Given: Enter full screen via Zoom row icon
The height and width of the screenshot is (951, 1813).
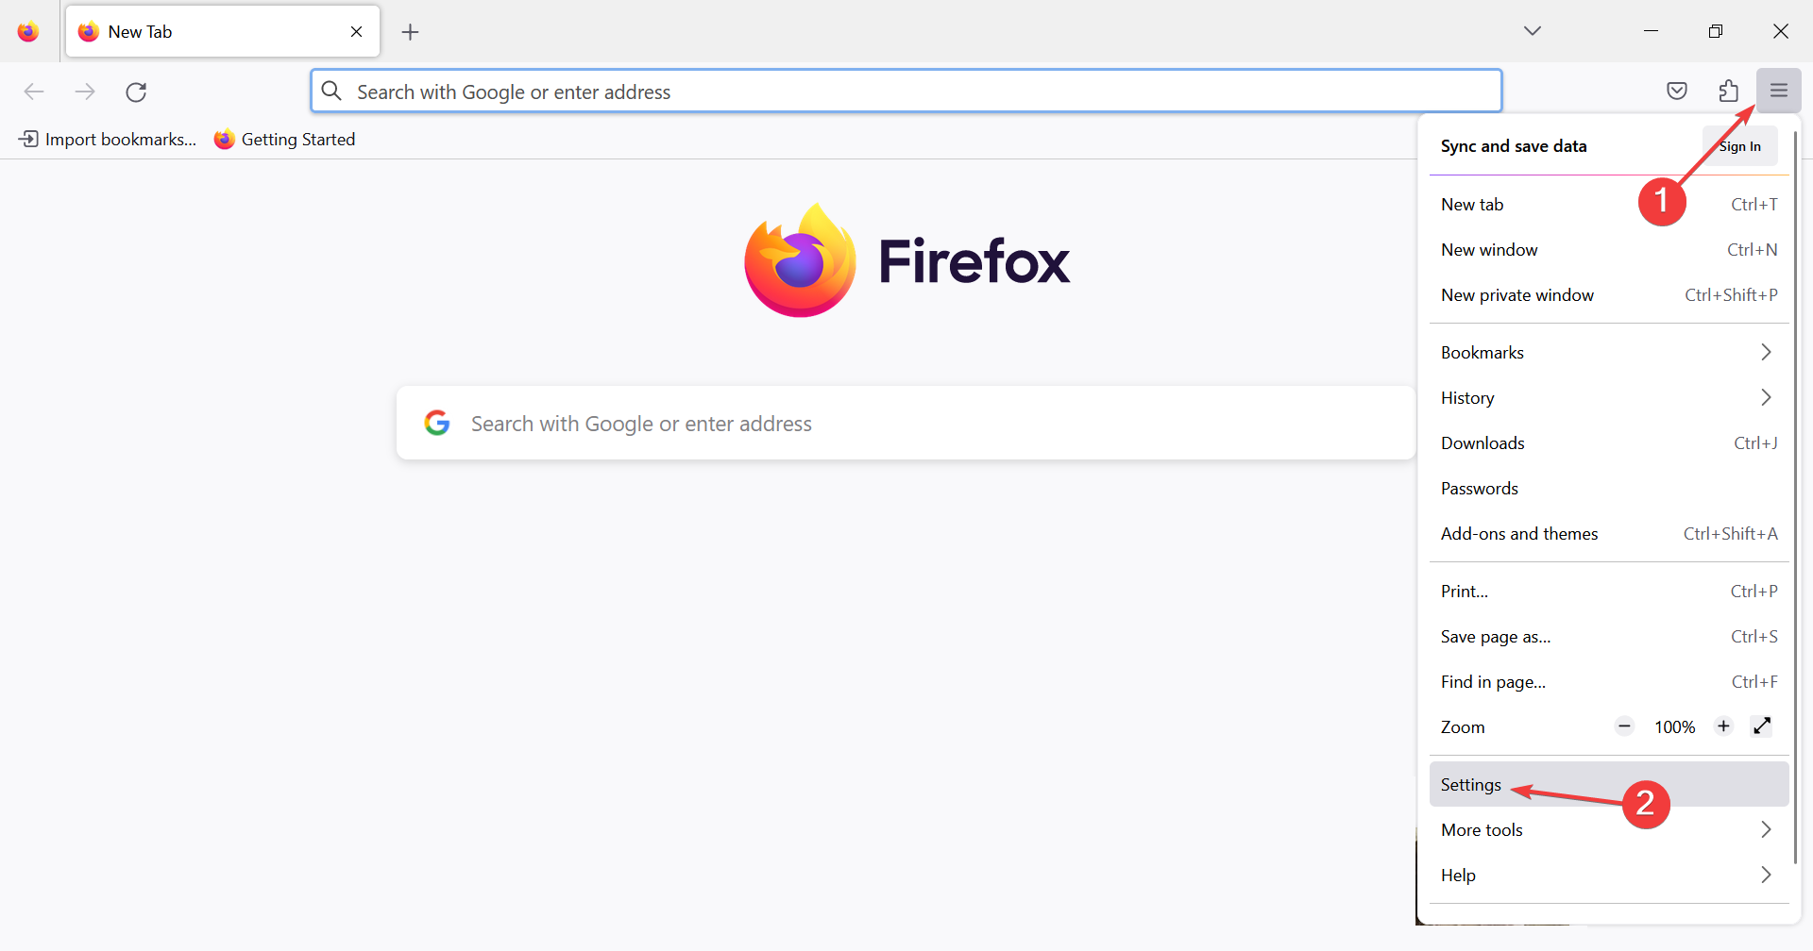Looking at the screenshot, I should click(1762, 726).
